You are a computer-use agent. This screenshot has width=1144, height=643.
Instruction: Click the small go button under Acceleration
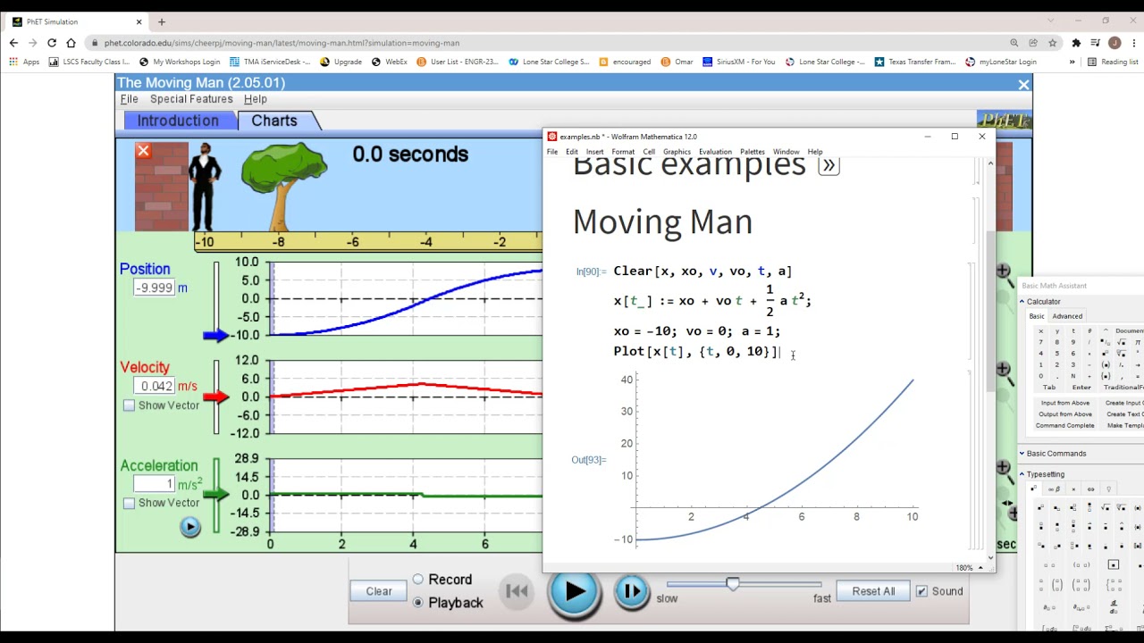point(189,527)
